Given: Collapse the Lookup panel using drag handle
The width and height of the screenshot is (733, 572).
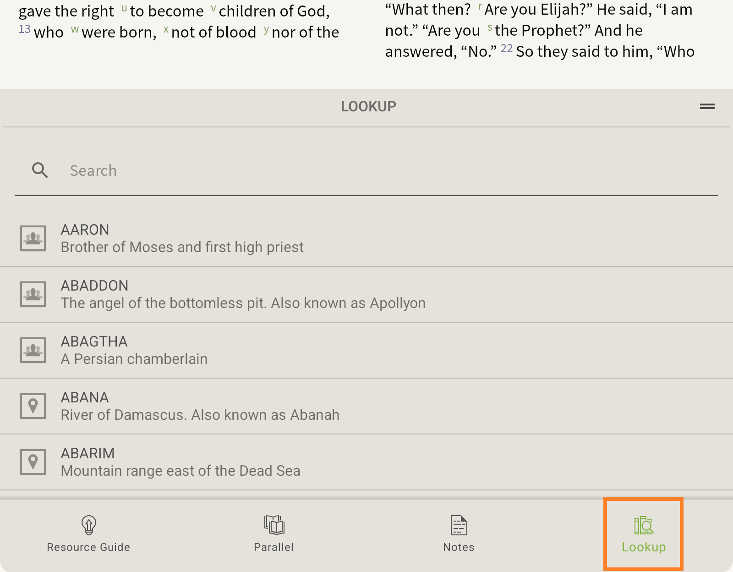Looking at the screenshot, I should tap(707, 106).
